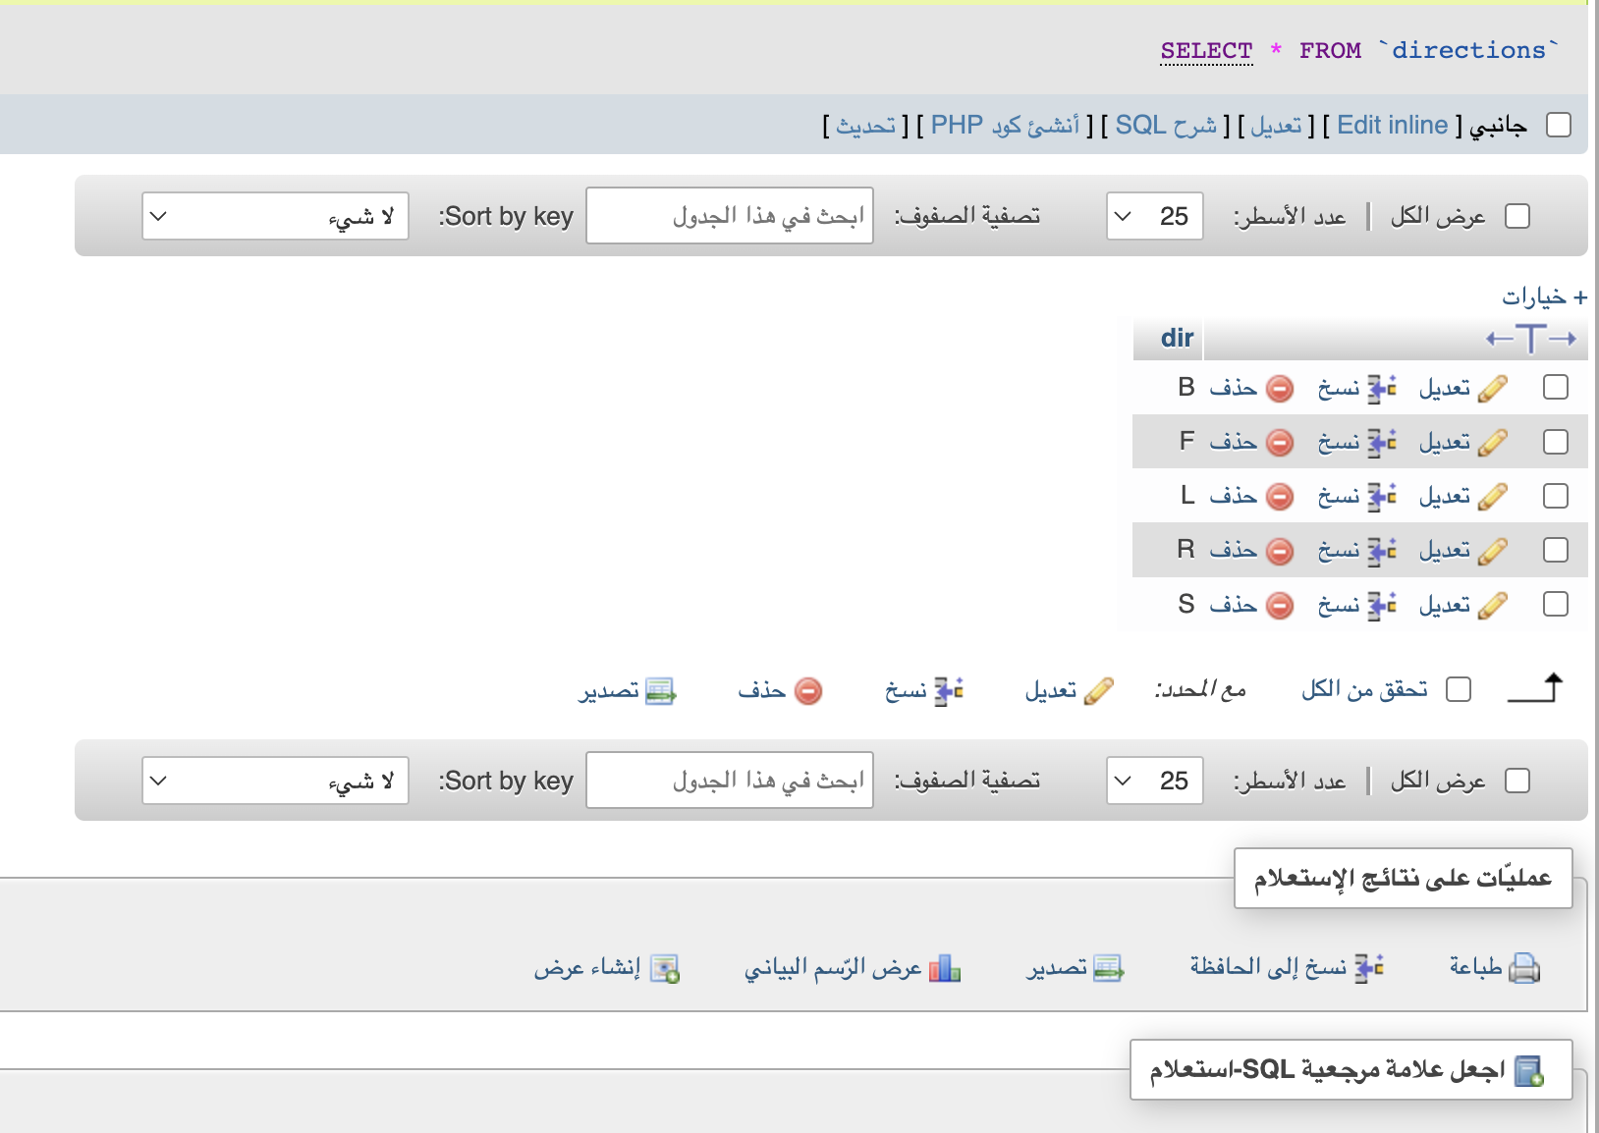Click the export icon in the with-selected bar
Screen dimensions: 1599x1133
pyautogui.click(x=660, y=691)
